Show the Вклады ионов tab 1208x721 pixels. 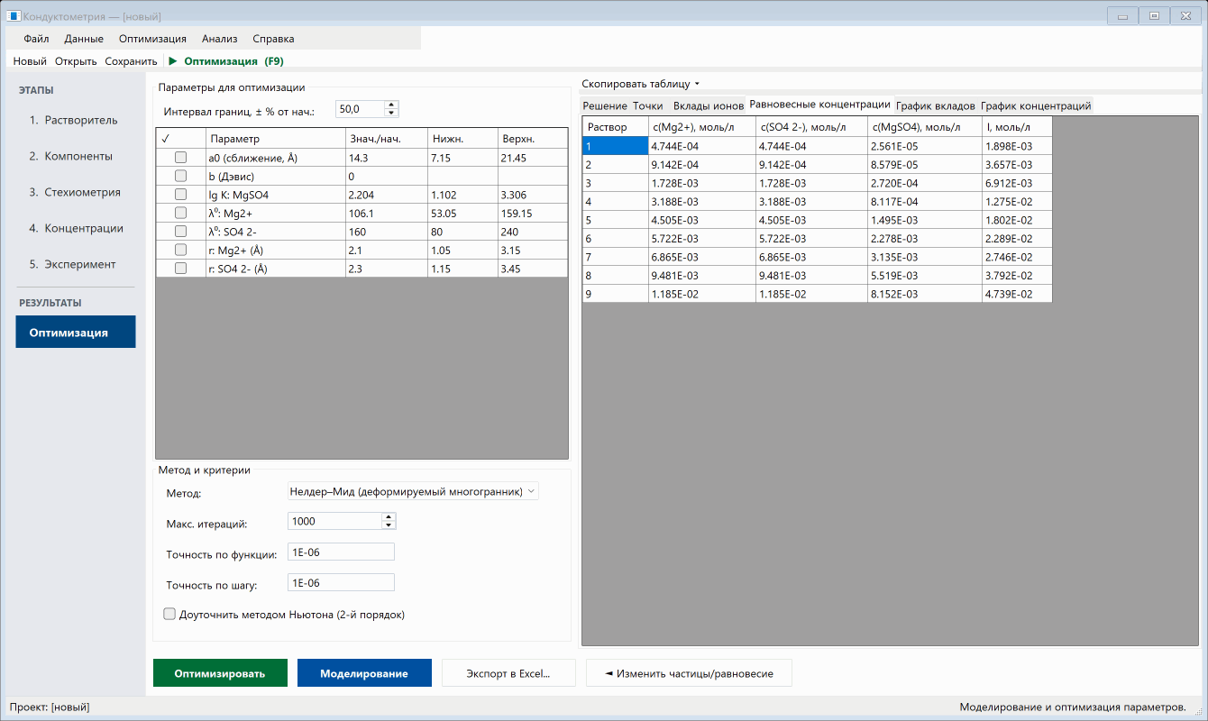709,105
